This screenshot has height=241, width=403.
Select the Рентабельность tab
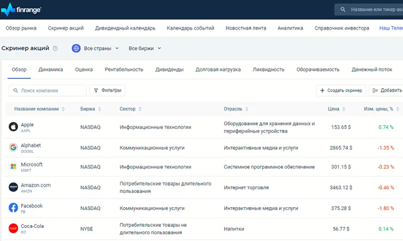click(124, 69)
